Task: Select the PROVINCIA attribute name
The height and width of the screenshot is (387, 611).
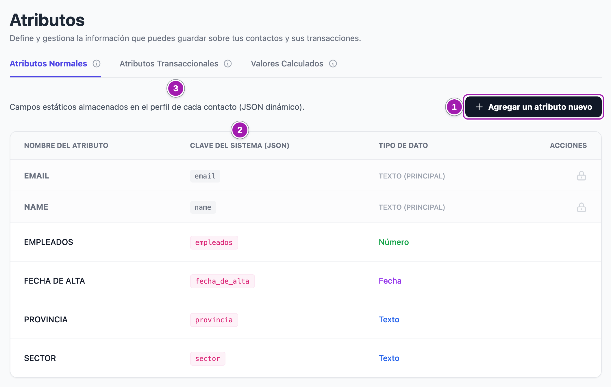Action: coord(46,319)
